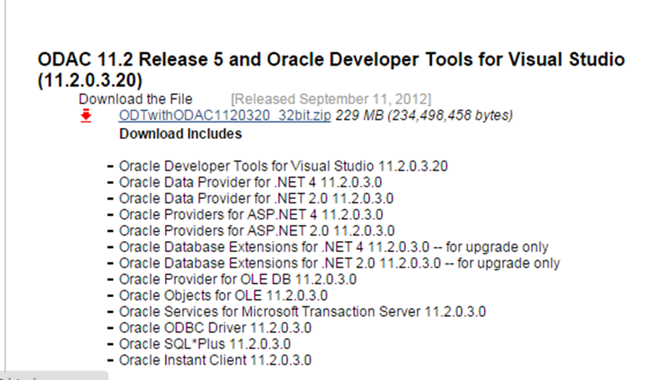Click the '229 MB (234,498,458 bytes)' file size text
The height and width of the screenshot is (380, 647).
point(424,115)
